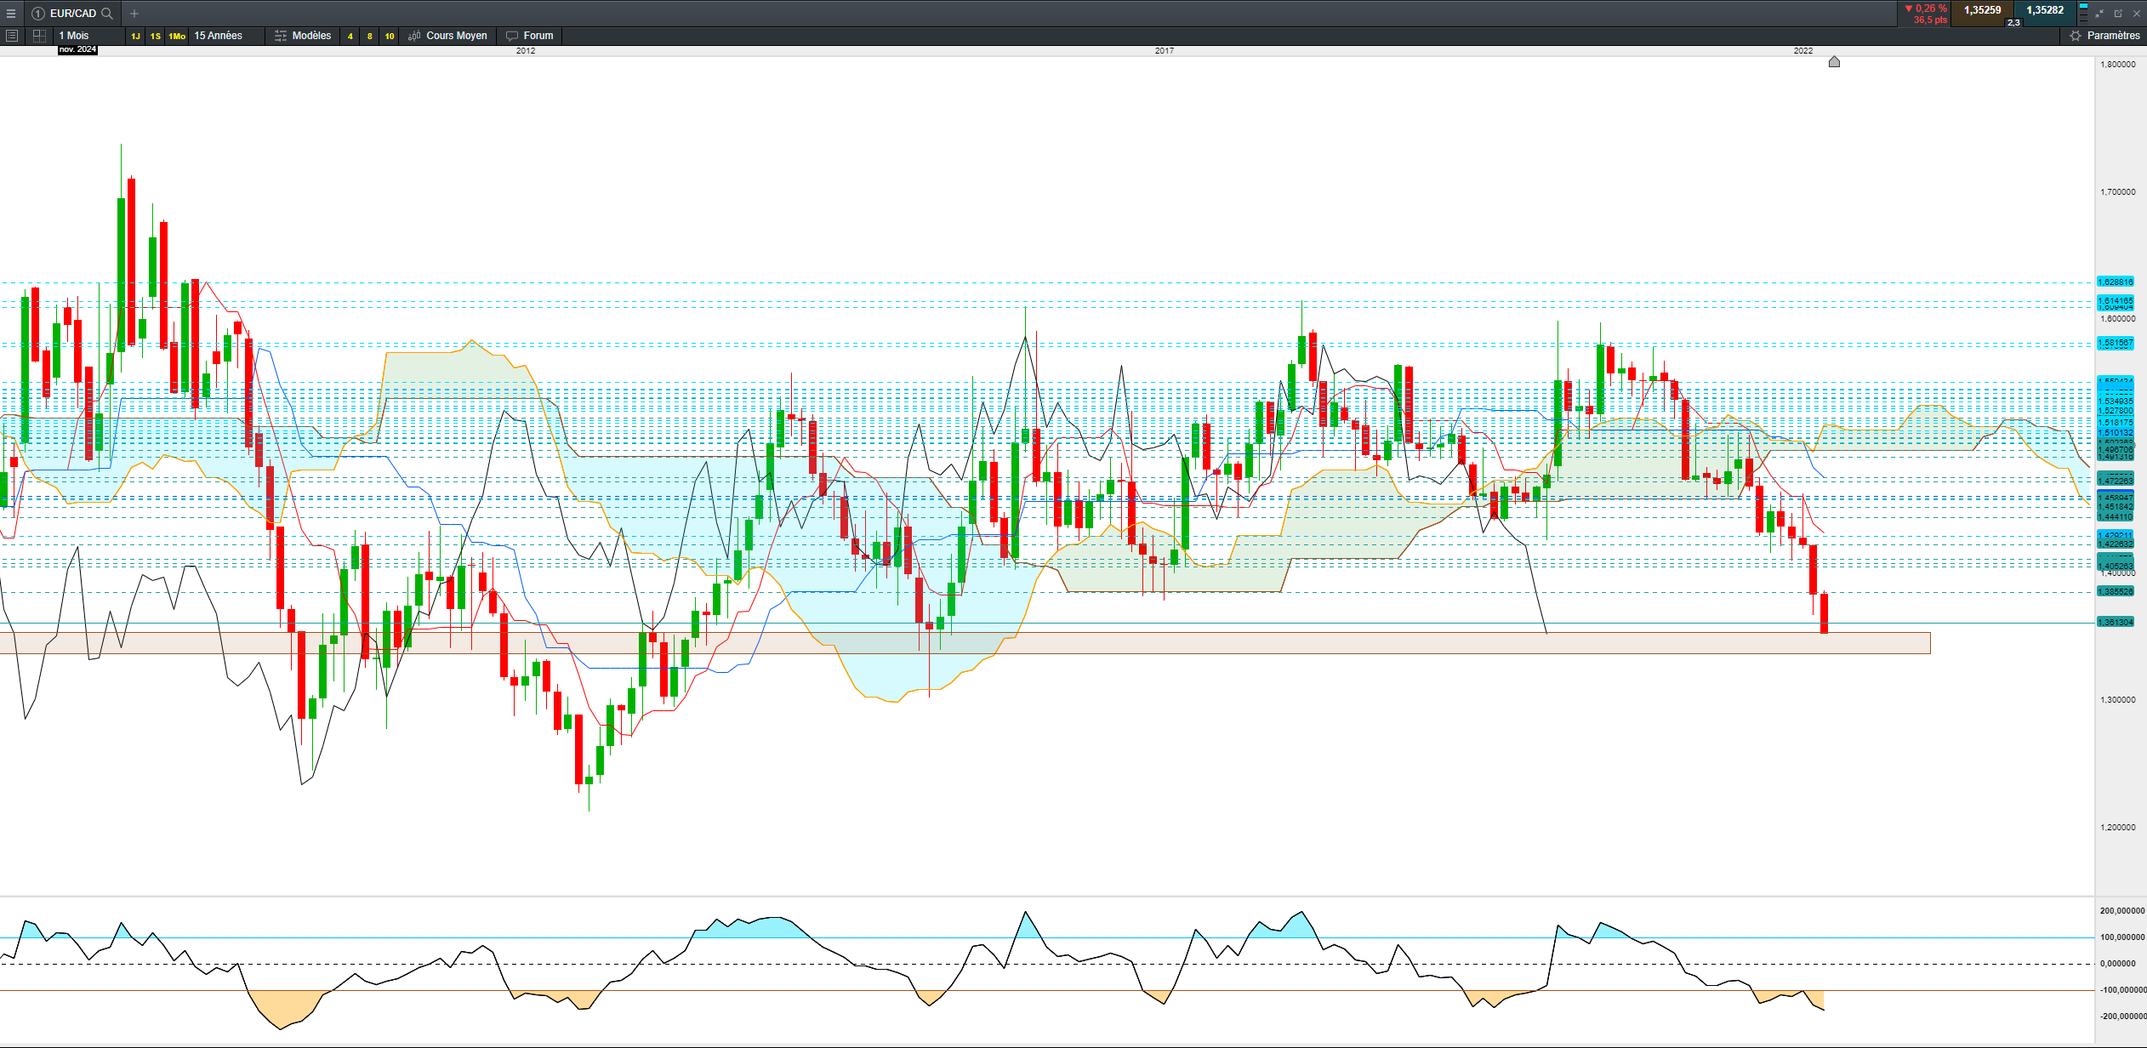Switch to the 1S weekly timeframe

coord(155,36)
